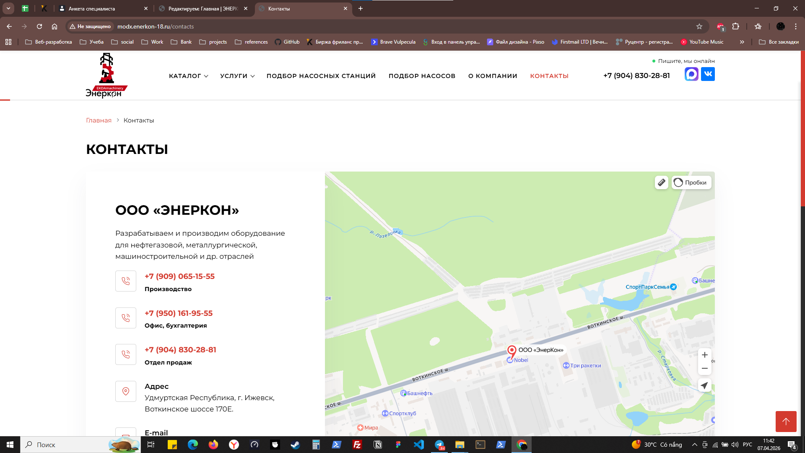This screenshot has width=805, height=453.
Task: Show more hidden bookmarks chevron
Action: point(742,42)
